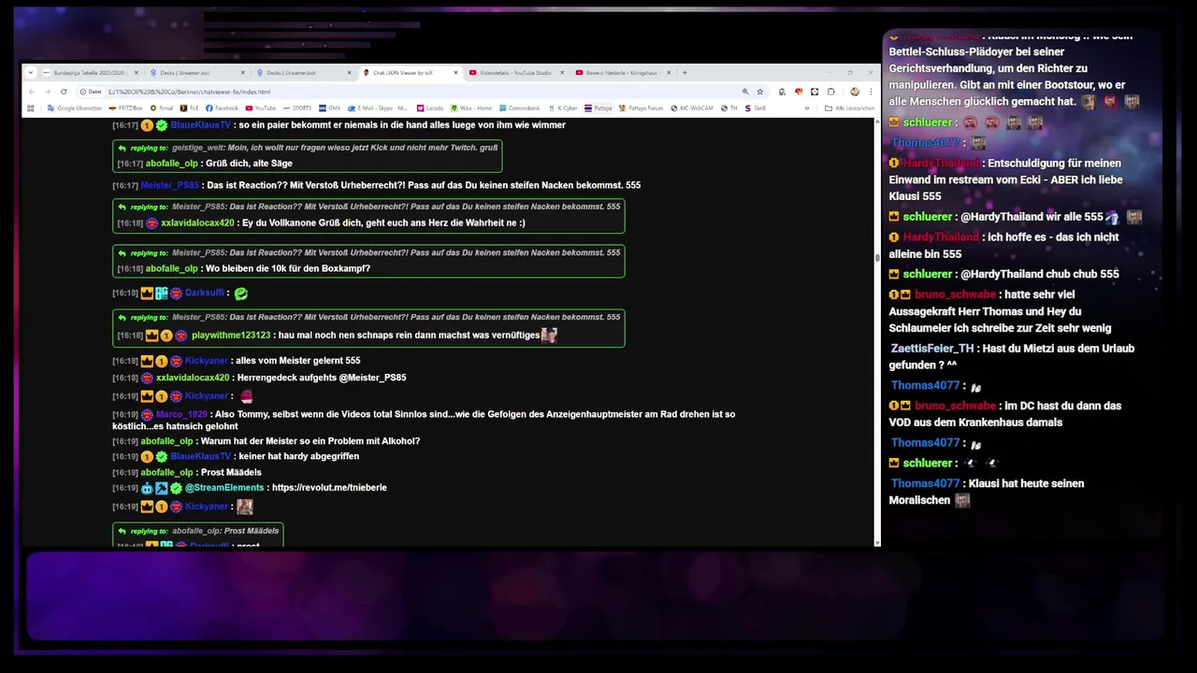Open MC-WebCAM bookmark
Image resolution: width=1197 pixels, height=673 pixels.
(692, 108)
